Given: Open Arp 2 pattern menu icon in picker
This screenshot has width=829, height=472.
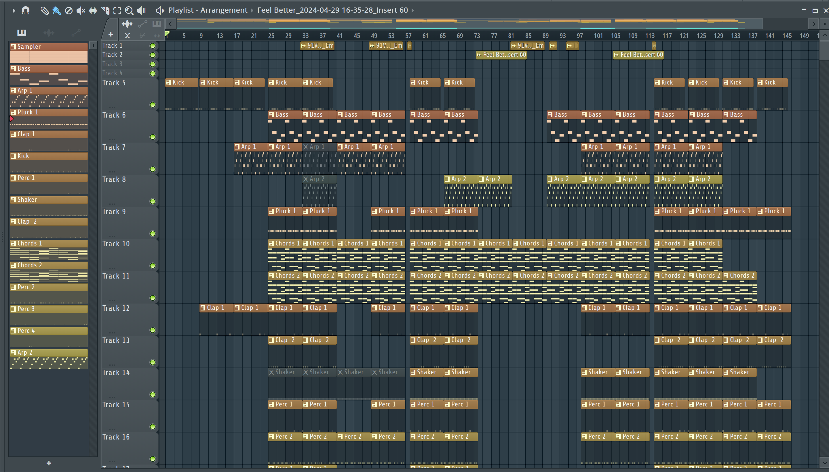Looking at the screenshot, I should pyautogui.click(x=13, y=352).
